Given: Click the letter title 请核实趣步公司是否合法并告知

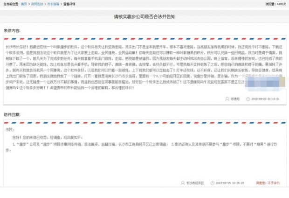Looking at the screenshot, I should coord(144,17).
